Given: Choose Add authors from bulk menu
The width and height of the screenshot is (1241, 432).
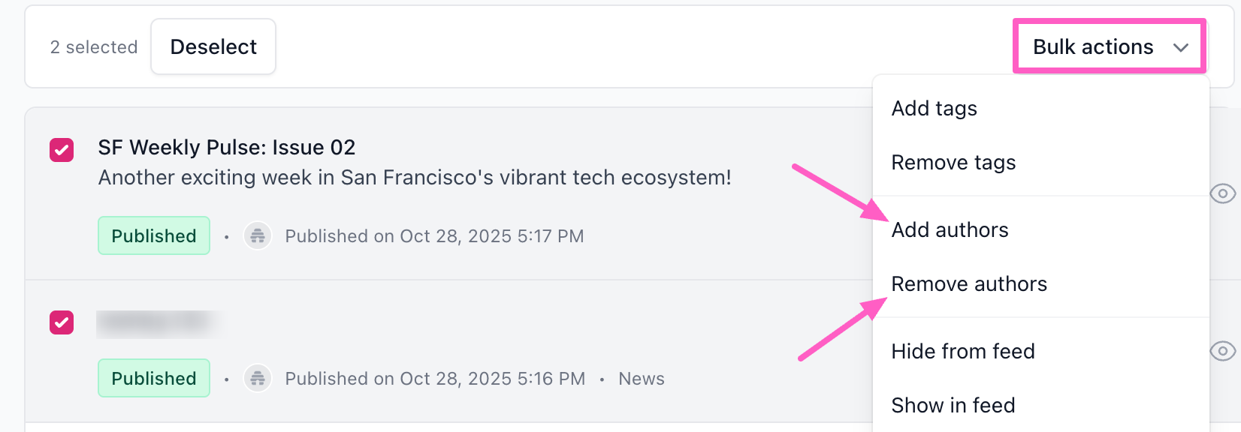Looking at the screenshot, I should pyautogui.click(x=950, y=230).
